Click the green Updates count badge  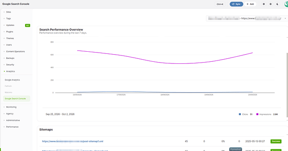pos(28,25)
